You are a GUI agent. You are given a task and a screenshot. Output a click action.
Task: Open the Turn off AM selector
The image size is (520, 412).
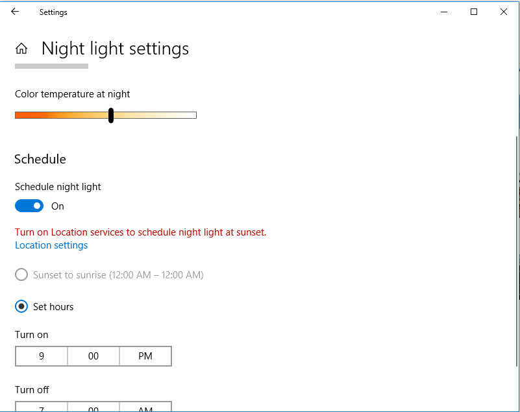tap(145, 407)
